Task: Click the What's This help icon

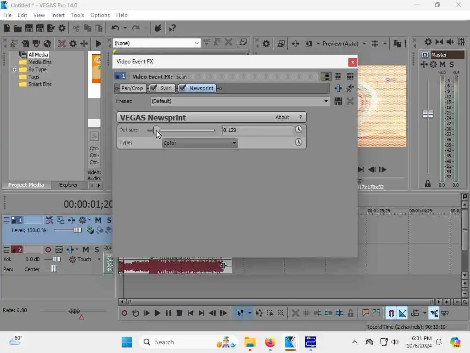Action: coord(172,28)
